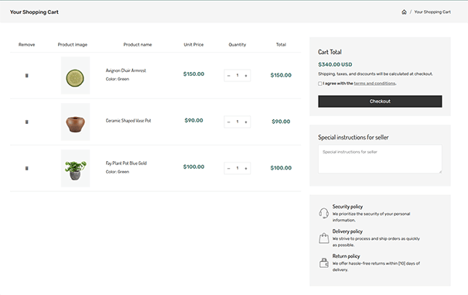Focus the Special instructions for seller field
The height and width of the screenshot is (295, 468).
click(380, 159)
